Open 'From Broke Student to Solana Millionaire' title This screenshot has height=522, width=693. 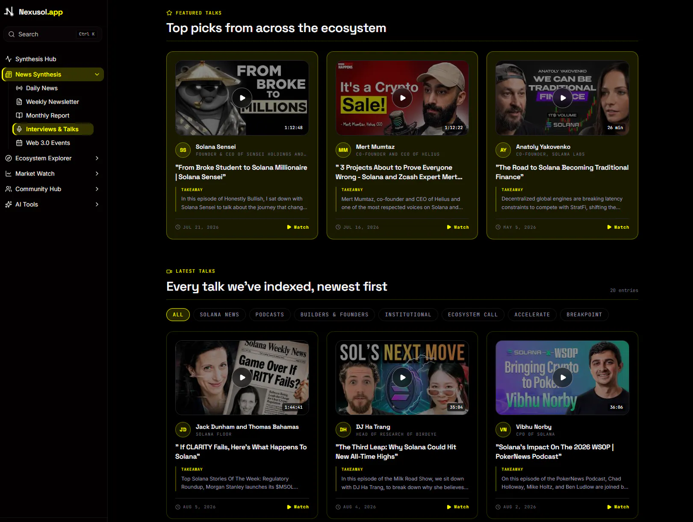242,172
